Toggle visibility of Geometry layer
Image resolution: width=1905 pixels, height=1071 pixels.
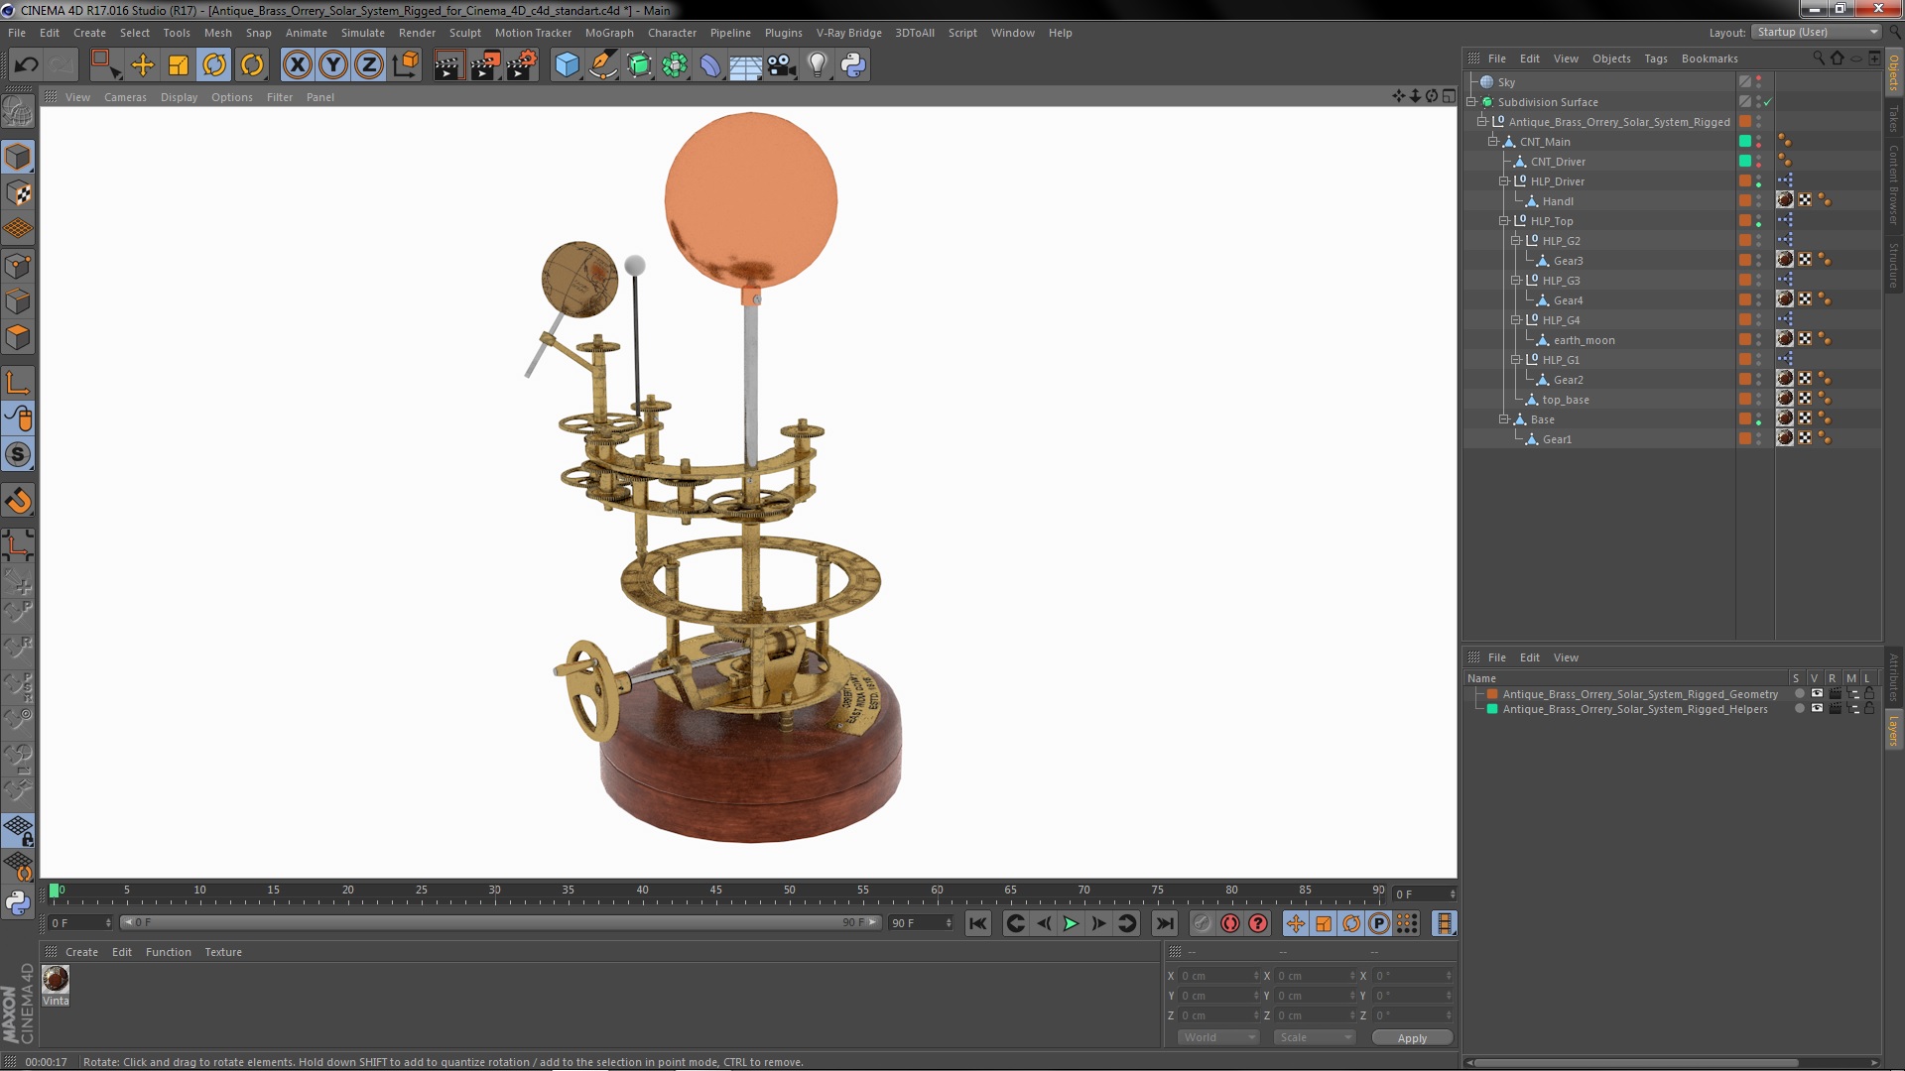pyautogui.click(x=1817, y=694)
